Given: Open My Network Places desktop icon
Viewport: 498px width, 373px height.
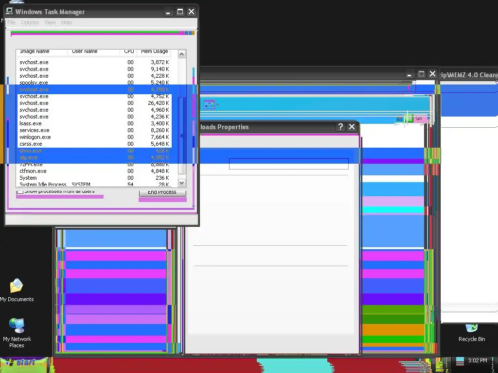Looking at the screenshot, I should 17,333.
